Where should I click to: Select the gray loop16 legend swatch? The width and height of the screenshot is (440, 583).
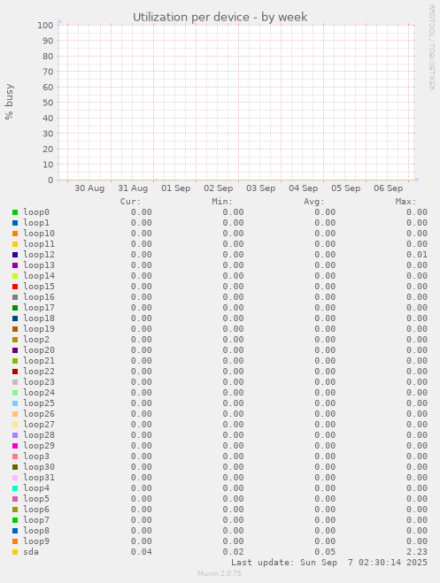(15, 297)
